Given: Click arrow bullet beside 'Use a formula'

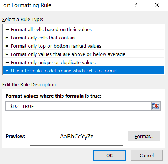Looking at the screenshot, I should click(x=7, y=71).
